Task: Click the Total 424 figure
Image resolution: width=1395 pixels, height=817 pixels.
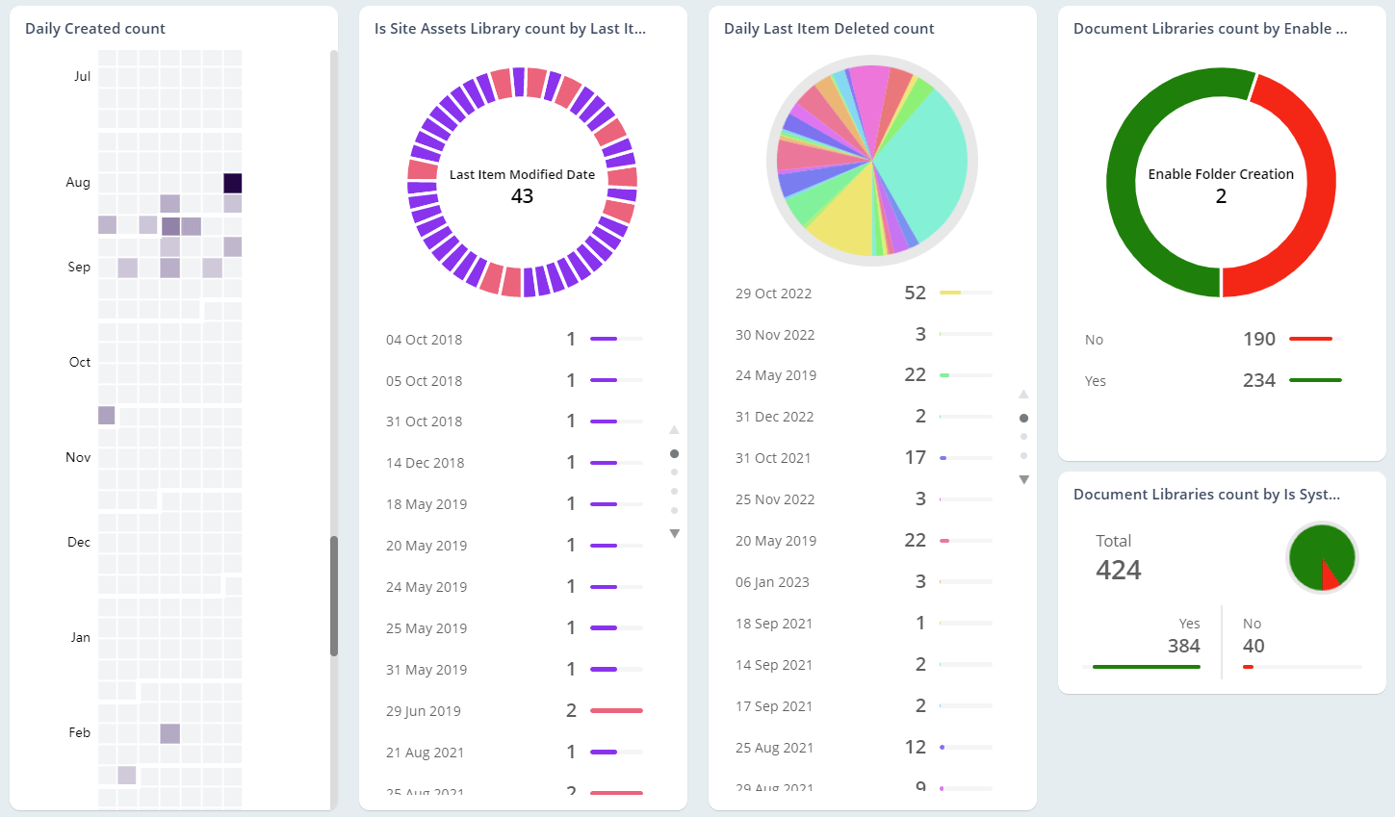Action: click(1118, 569)
